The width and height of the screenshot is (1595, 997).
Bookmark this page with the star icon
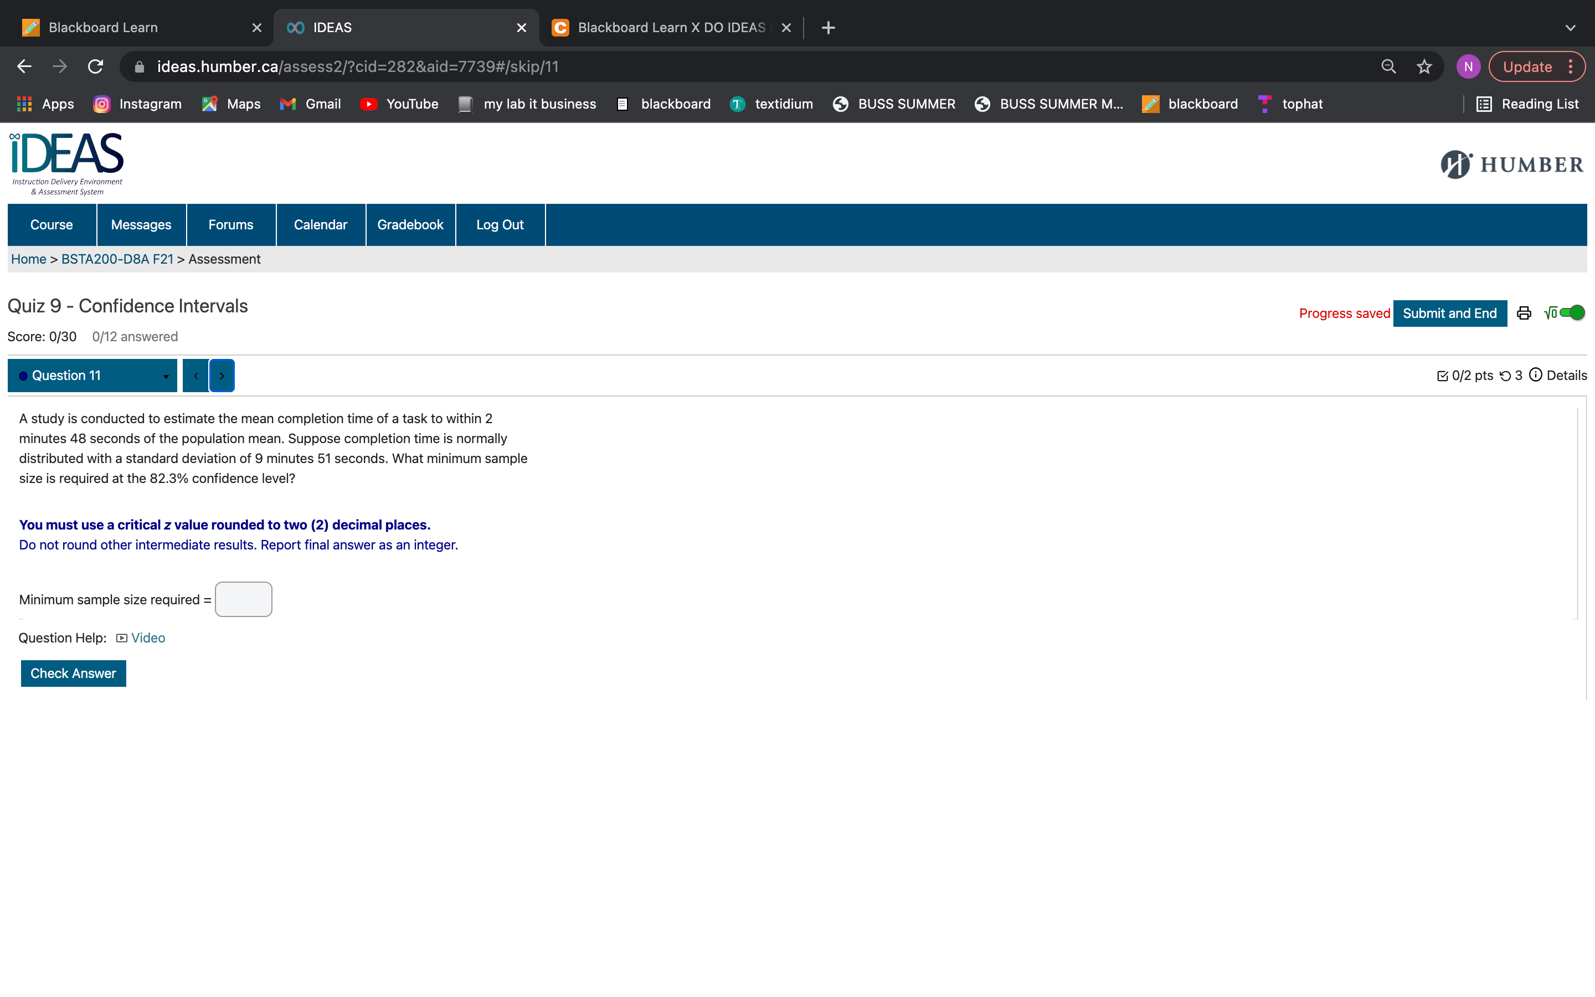pos(1424,66)
